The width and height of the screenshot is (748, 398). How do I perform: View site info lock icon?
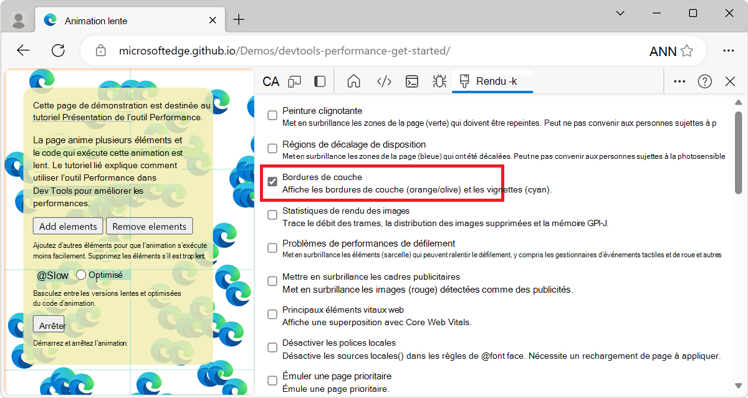[100, 50]
